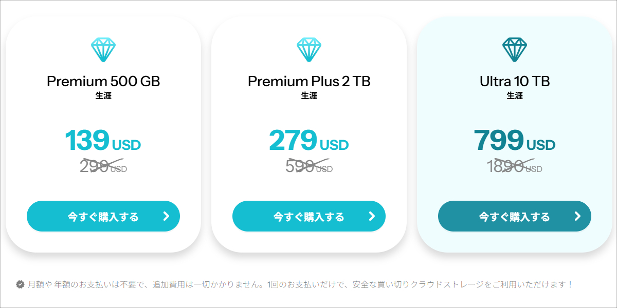Viewport: 617px width, 308px height.
Task: Click the strikethrough 1890 USD original price
Action: 514,167
